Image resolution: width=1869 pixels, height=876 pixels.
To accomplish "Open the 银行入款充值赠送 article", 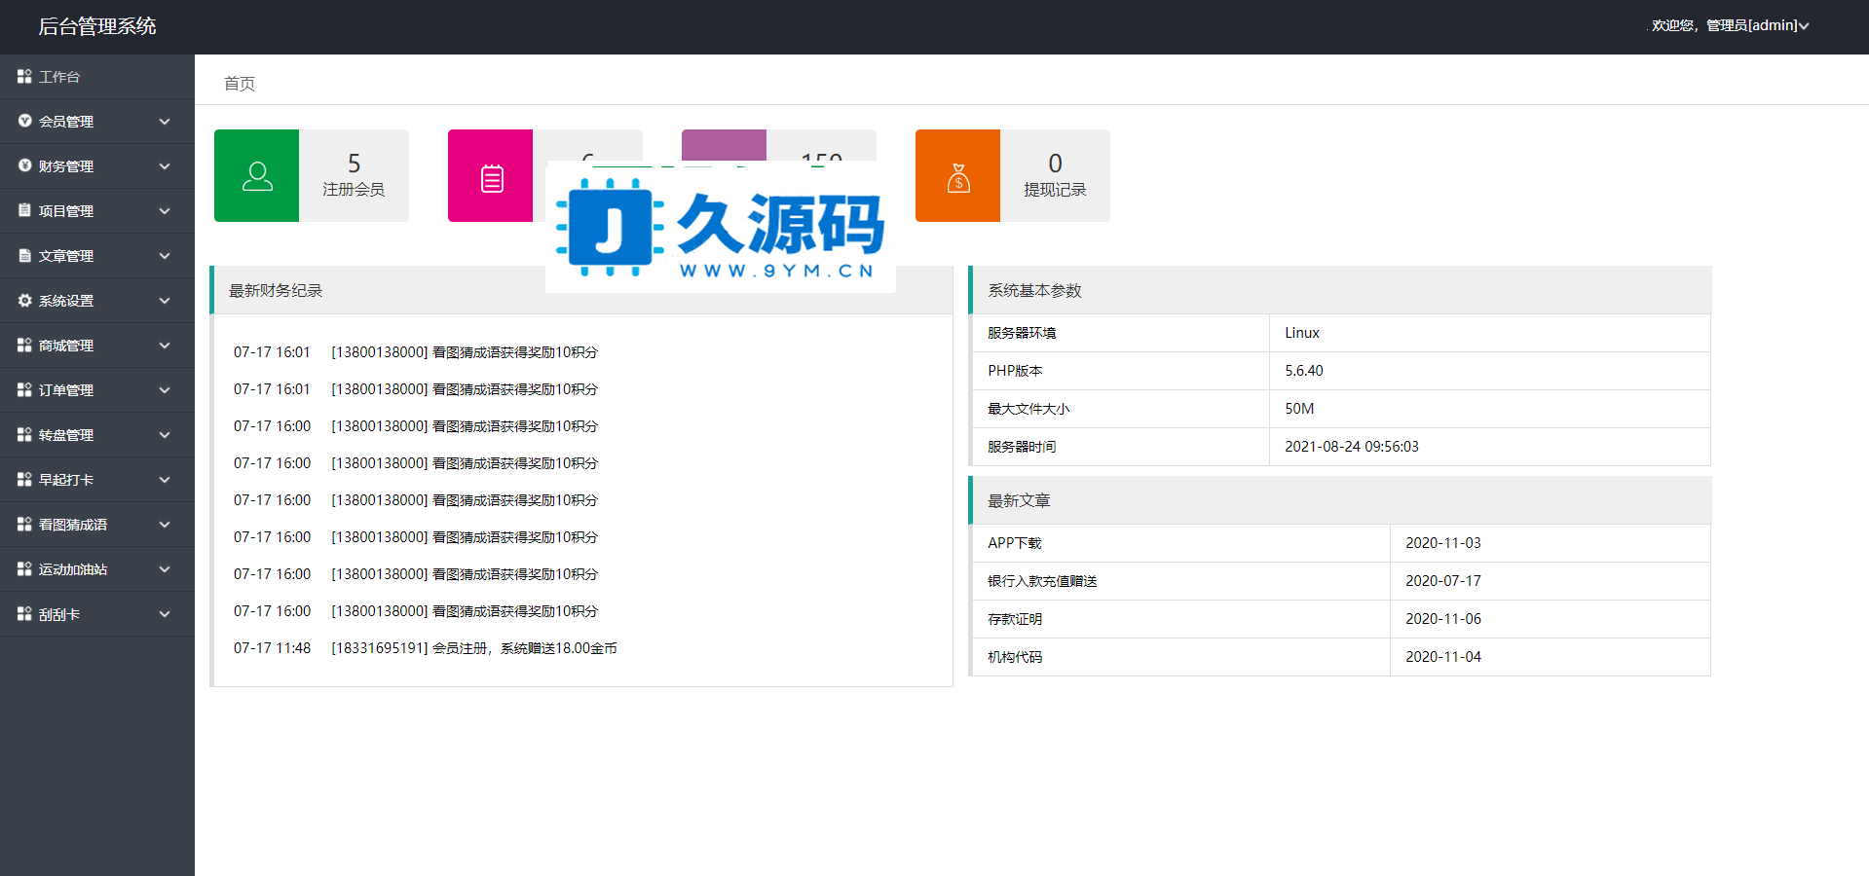I will (x=1042, y=581).
